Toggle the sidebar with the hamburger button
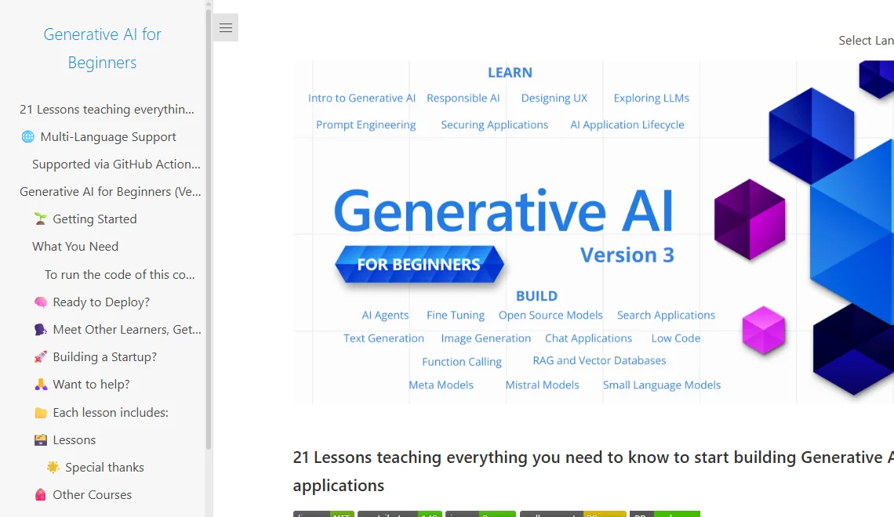This screenshot has width=894, height=517. (225, 27)
